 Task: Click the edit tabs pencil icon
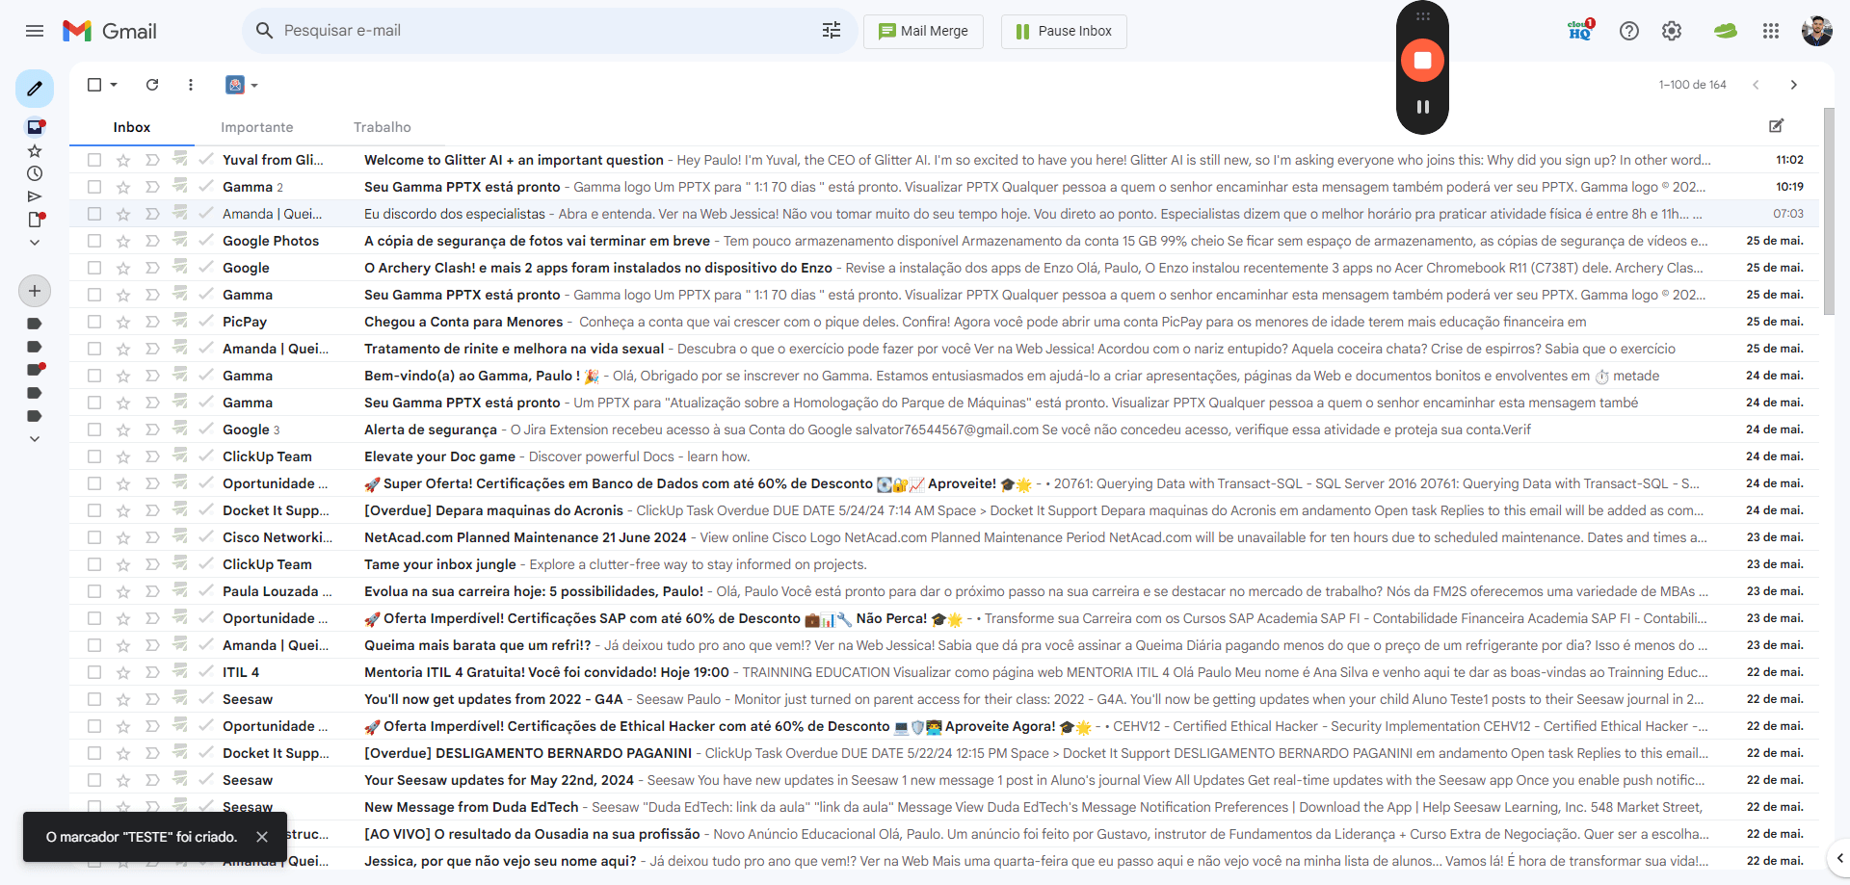click(x=1776, y=126)
